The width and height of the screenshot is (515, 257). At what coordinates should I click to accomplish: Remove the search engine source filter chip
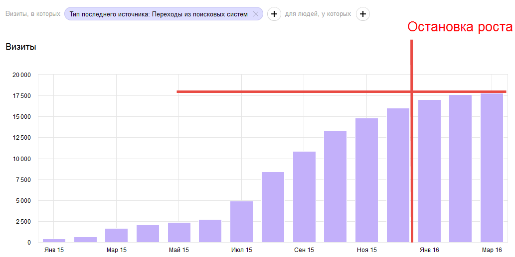click(x=255, y=14)
